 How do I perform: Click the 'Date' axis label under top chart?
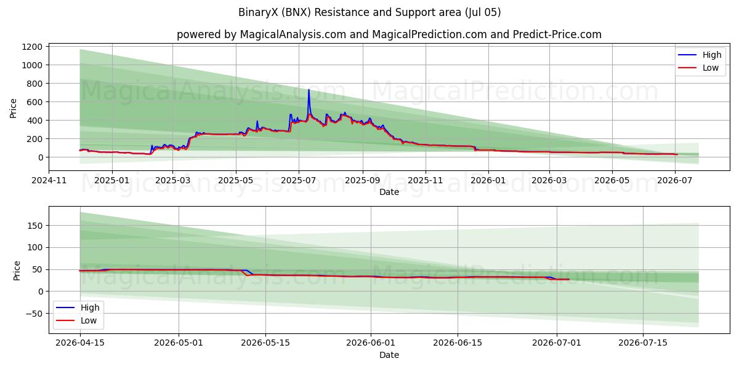[389, 192]
